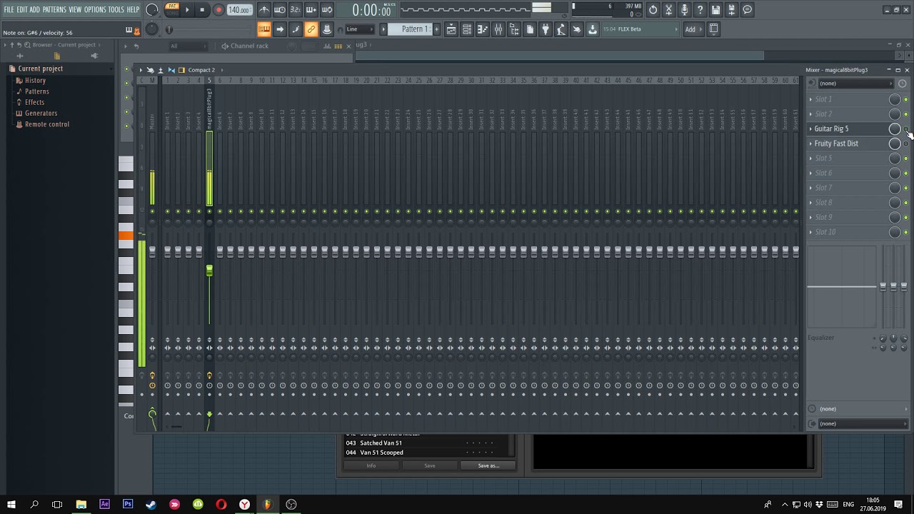Click the Save as... button
Image resolution: width=914 pixels, height=514 pixels.
click(x=489, y=465)
